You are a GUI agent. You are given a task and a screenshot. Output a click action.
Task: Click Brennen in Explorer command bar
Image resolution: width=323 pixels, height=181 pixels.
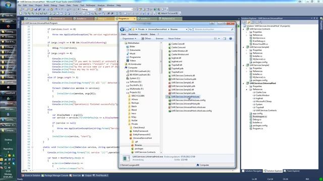[x=159, y=39]
